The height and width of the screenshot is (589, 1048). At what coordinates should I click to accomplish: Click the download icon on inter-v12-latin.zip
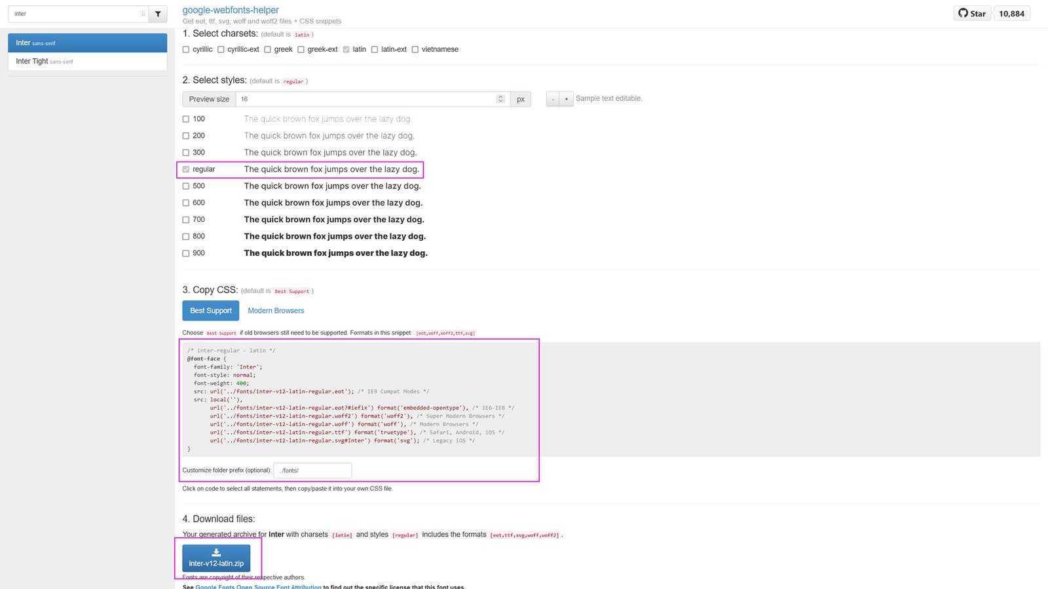[x=216, y=553]
